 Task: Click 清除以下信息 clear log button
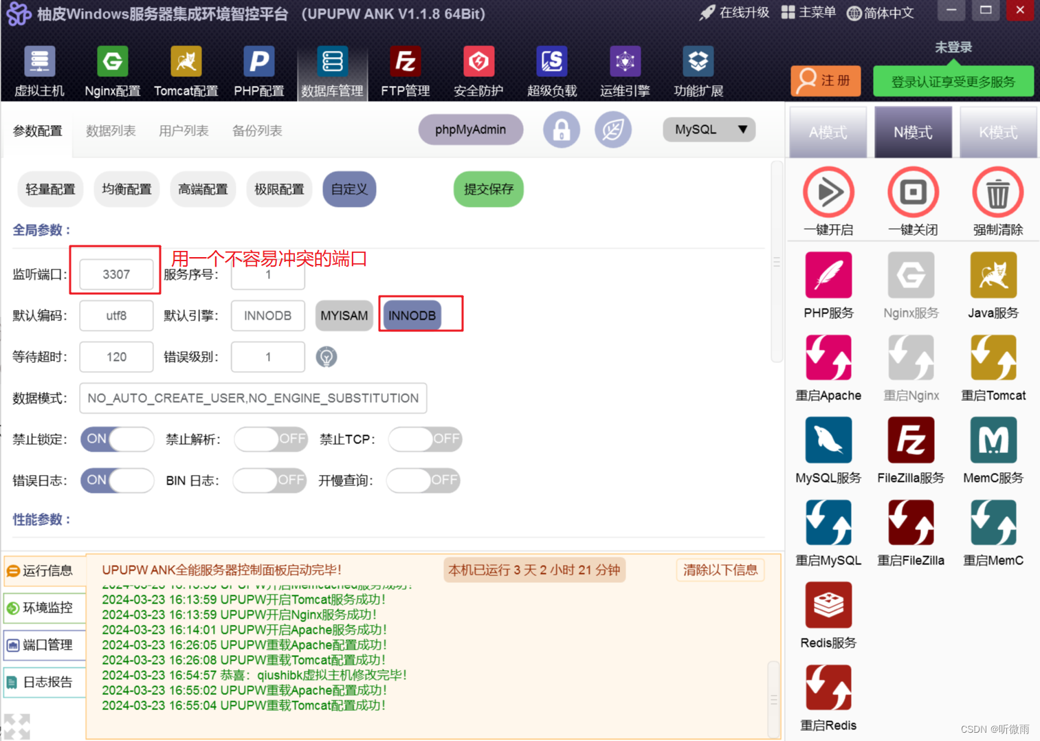[x=720, y=570]
